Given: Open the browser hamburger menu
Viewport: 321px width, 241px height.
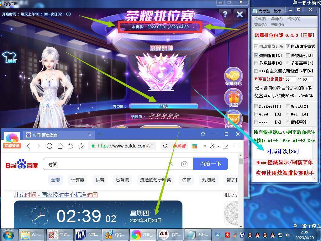Looking at the screenshot, I should pyautogui.click(x=236, y=146).
